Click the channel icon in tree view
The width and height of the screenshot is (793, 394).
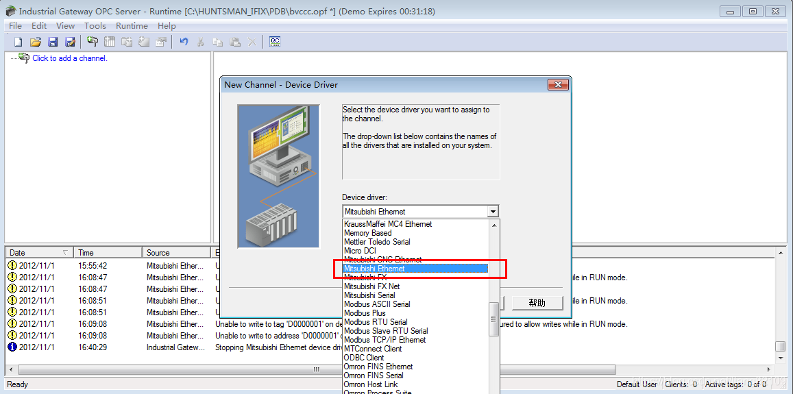click(24, 58)
